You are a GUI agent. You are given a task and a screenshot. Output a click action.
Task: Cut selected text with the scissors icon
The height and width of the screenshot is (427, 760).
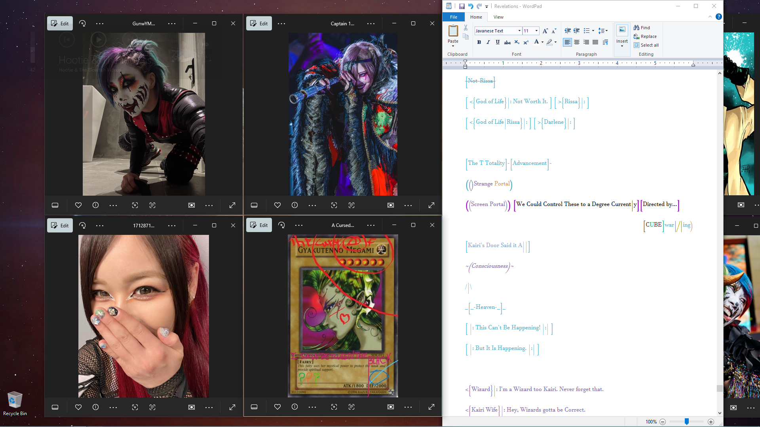[x=466, y=28]
